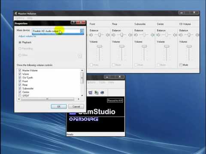Click the speaker icon in Master Volume title bar
The image size is (206, 154).
15,14
